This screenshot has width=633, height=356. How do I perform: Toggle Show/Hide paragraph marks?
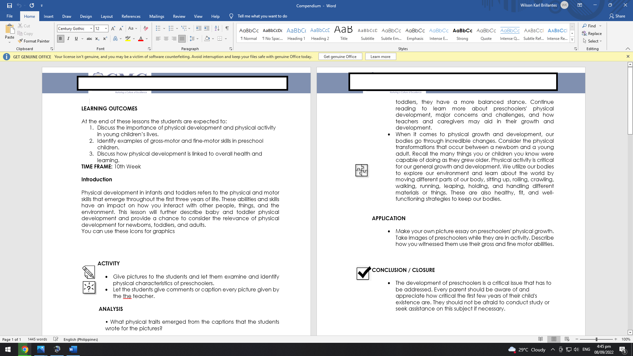point(227,29)
